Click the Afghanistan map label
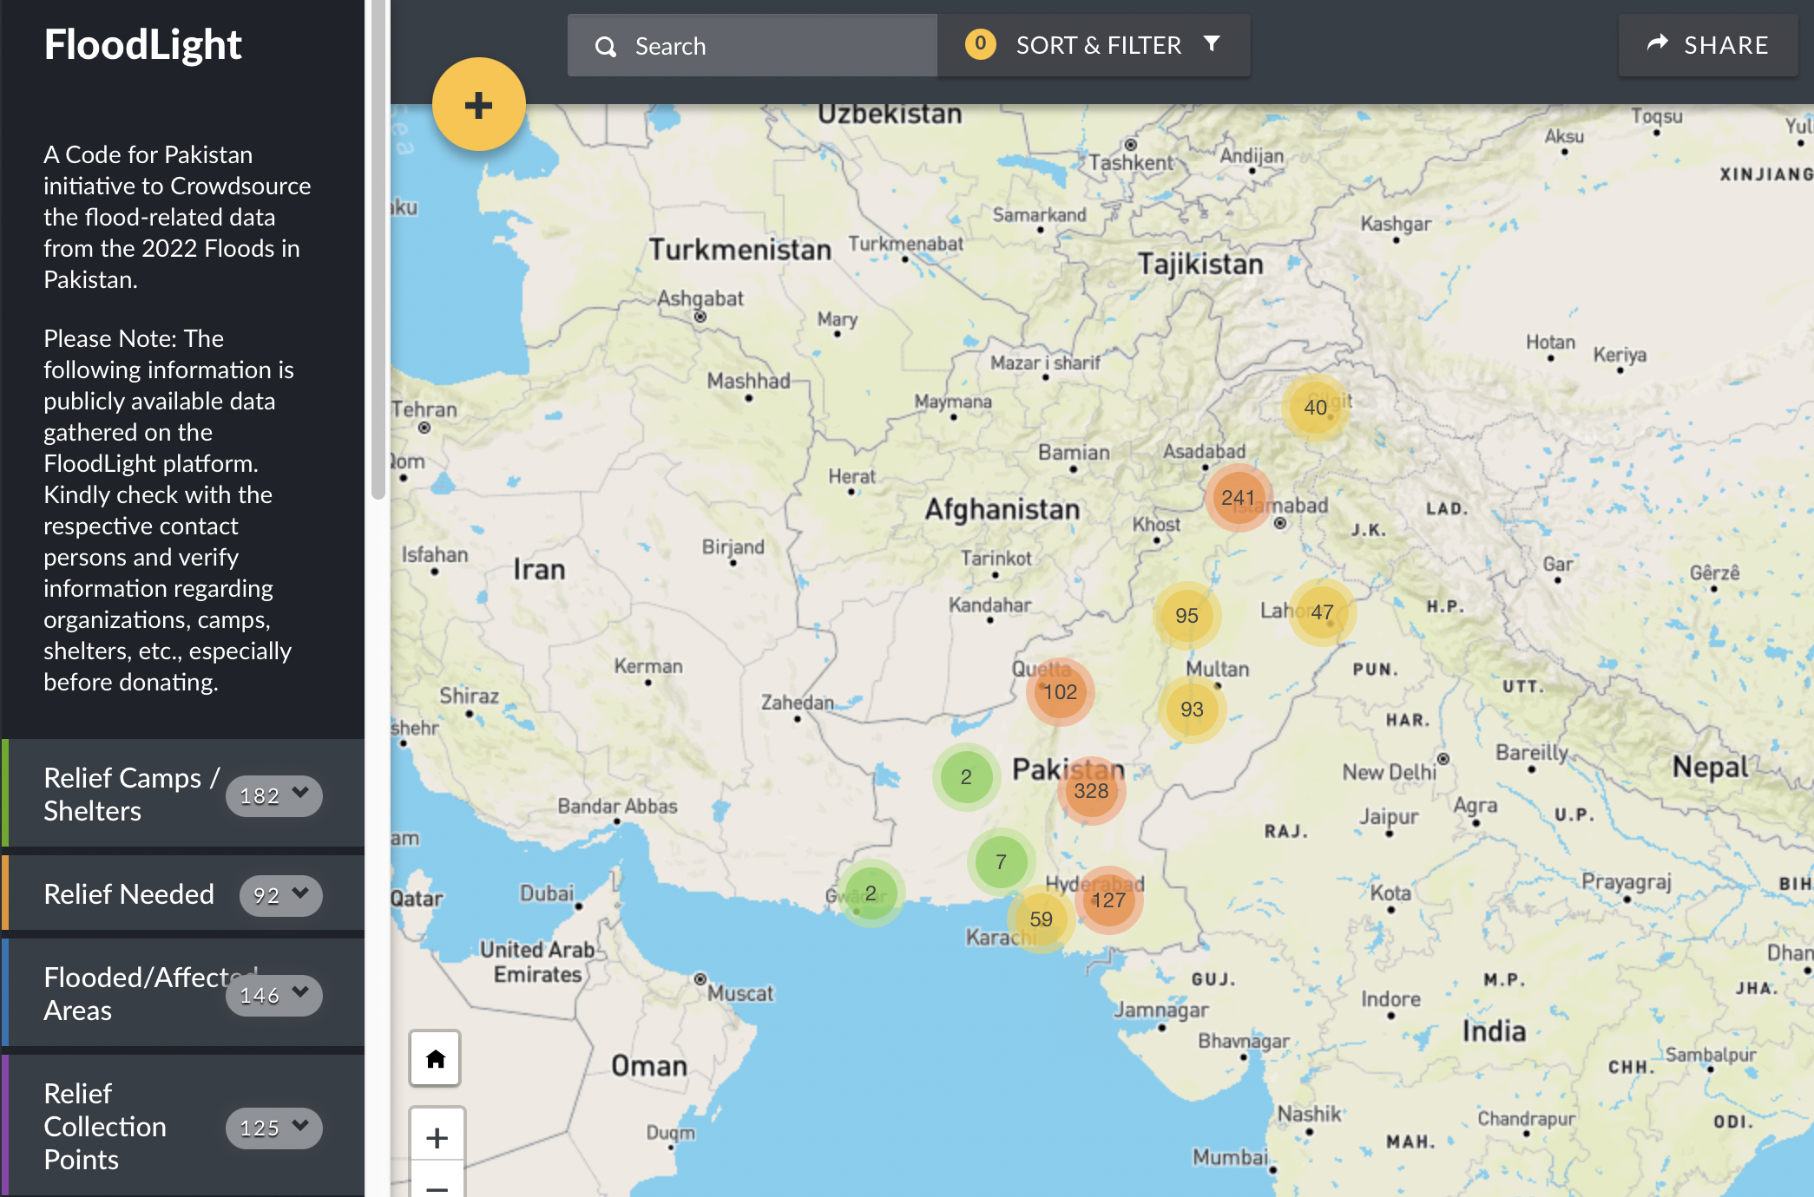 point(1002,509)
